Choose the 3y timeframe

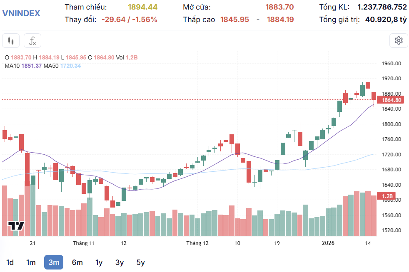pos(120,262)
